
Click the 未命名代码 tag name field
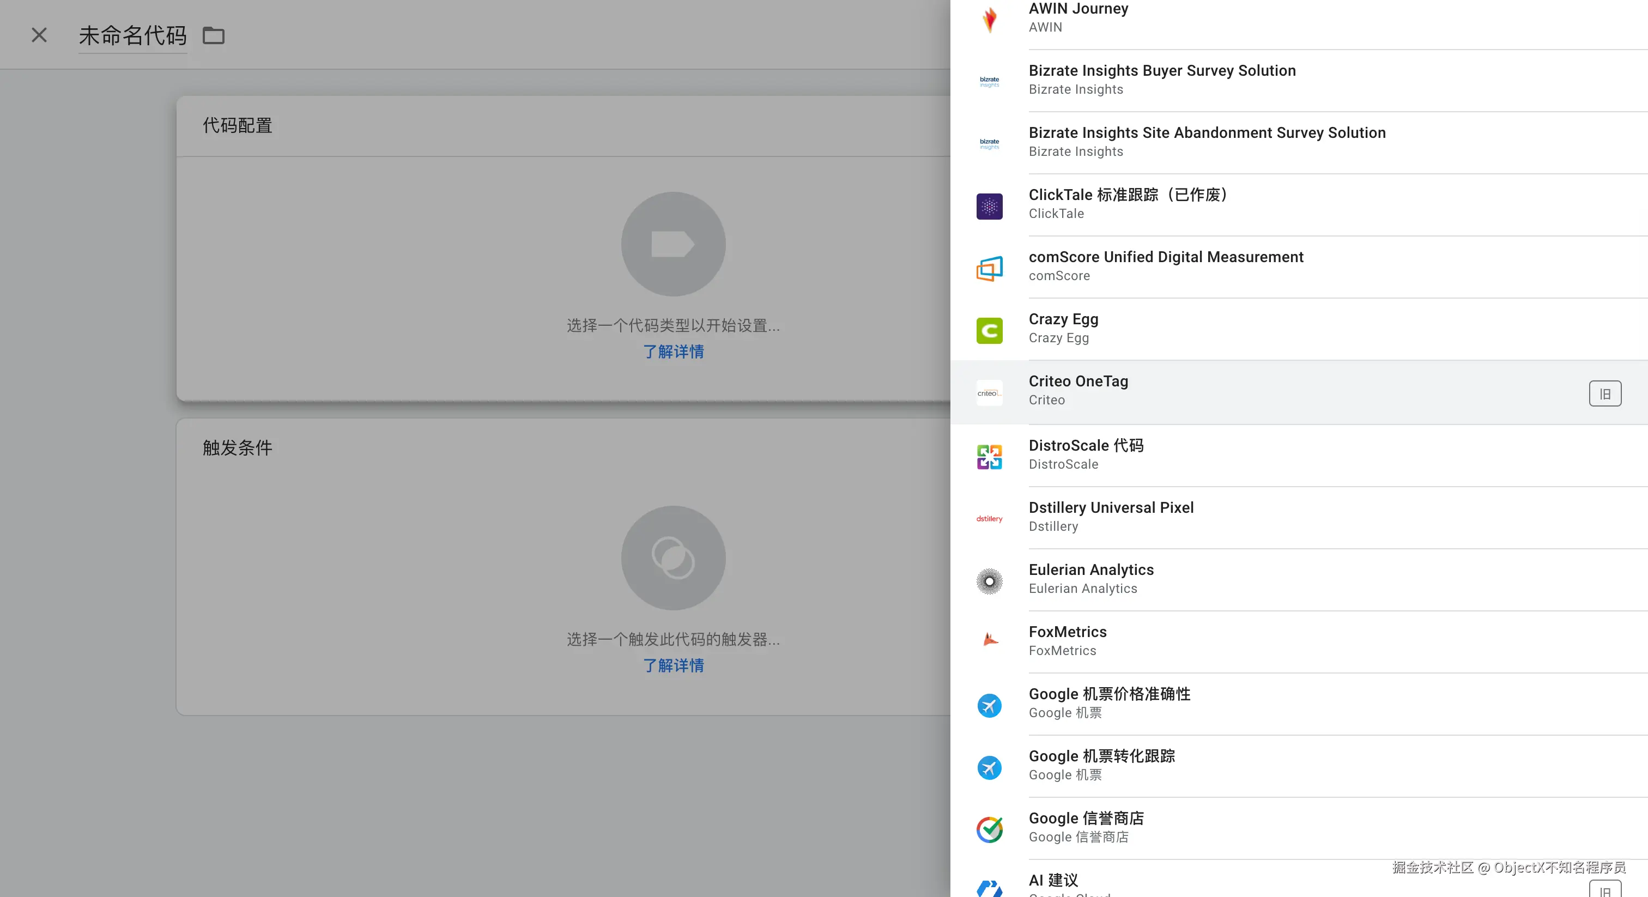click(x=132, y=36)
